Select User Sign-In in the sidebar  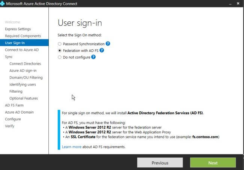[24, 43]
